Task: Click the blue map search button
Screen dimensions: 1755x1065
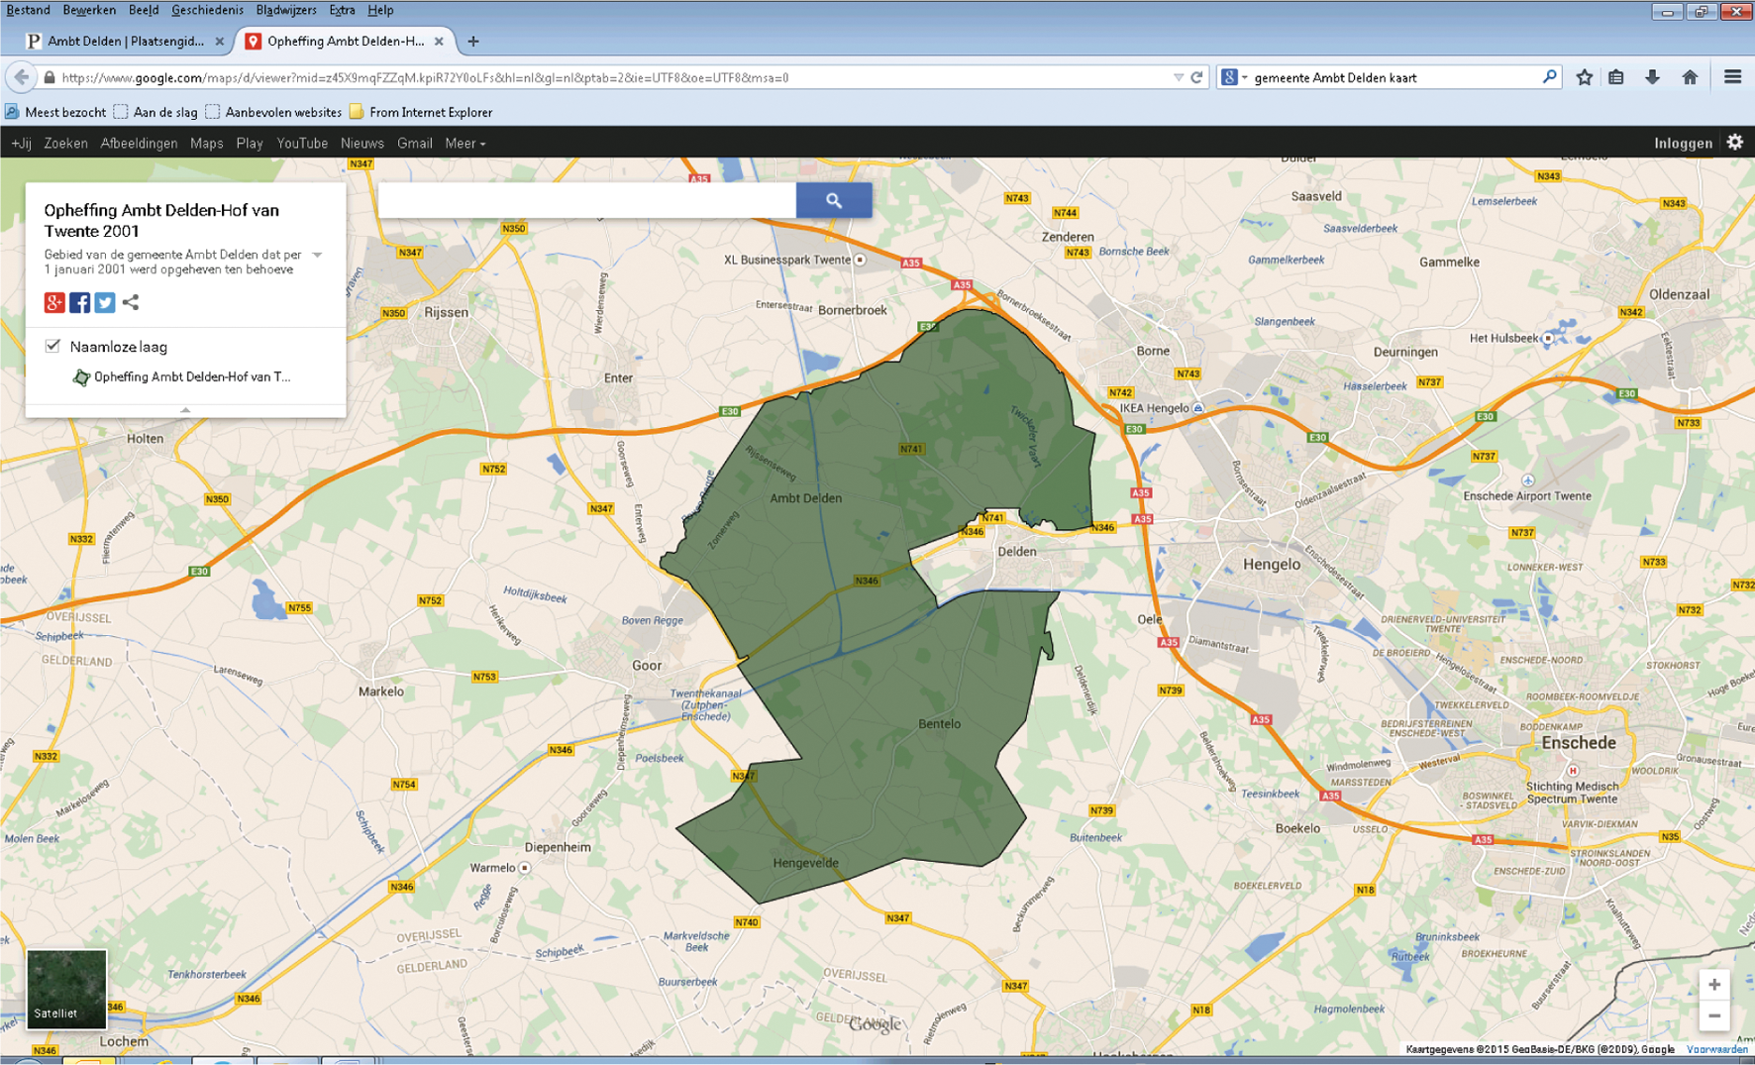Action: click(x=833, y=200)
